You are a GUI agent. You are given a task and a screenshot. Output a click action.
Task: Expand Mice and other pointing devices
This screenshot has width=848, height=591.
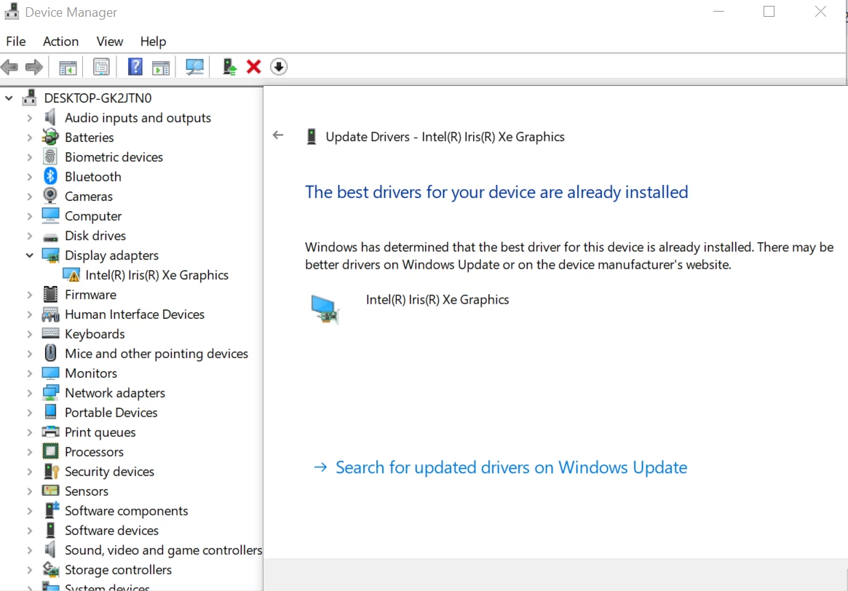click(x=30, y=354)
